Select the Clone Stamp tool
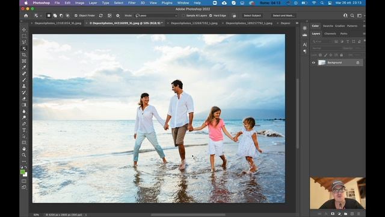 (24, 86)
